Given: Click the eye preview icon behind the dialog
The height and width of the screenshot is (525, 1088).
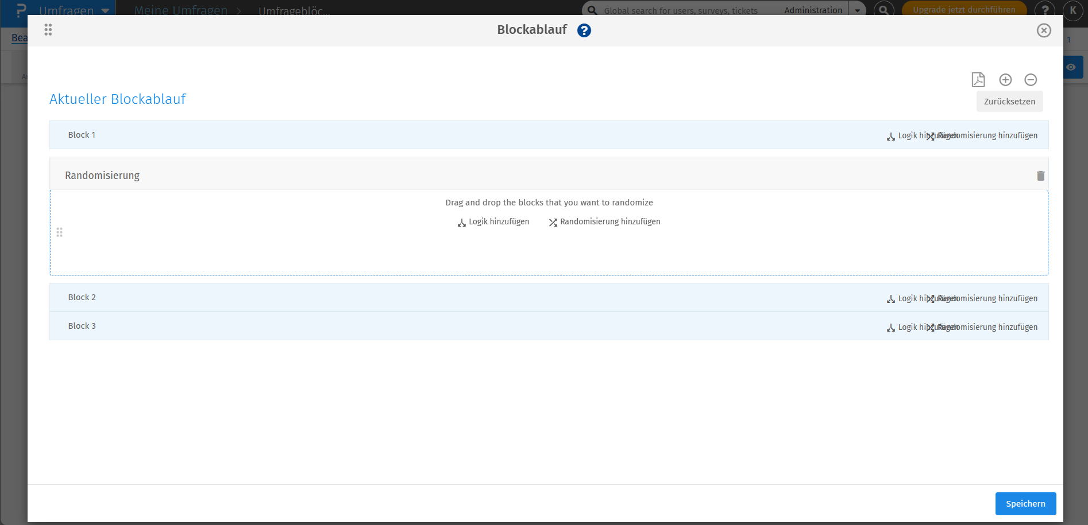Looking at the screenshot, I should pos(1071,67).
